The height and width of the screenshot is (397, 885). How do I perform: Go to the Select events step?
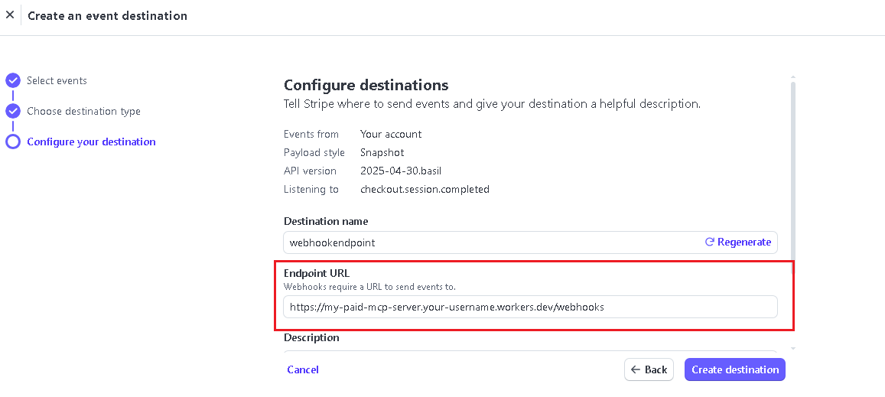tap(57, 80)
